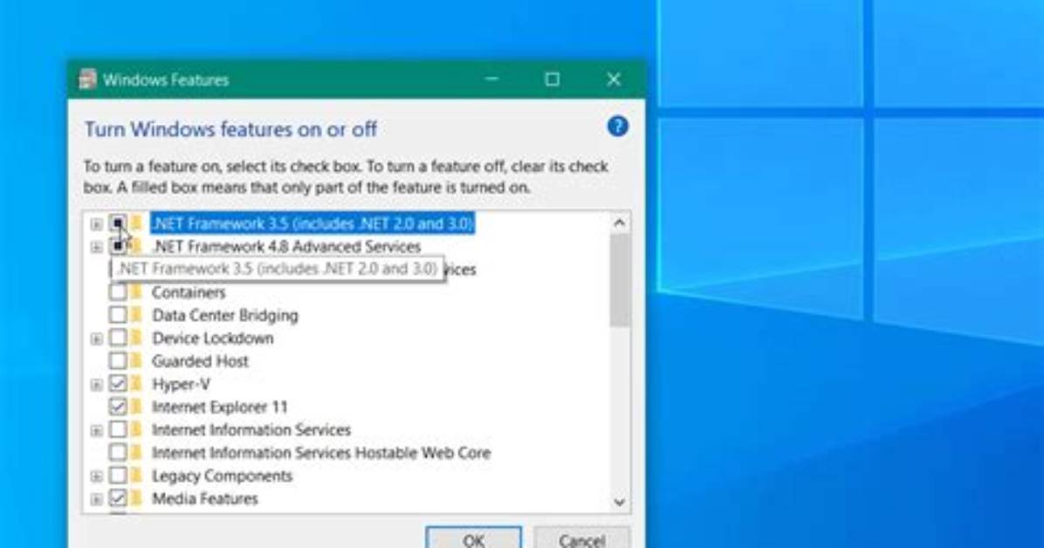Viewport: 1044px width, 548px height.
Task: Click the folder icon beside Hyper-V
Action: coord(136,384)
